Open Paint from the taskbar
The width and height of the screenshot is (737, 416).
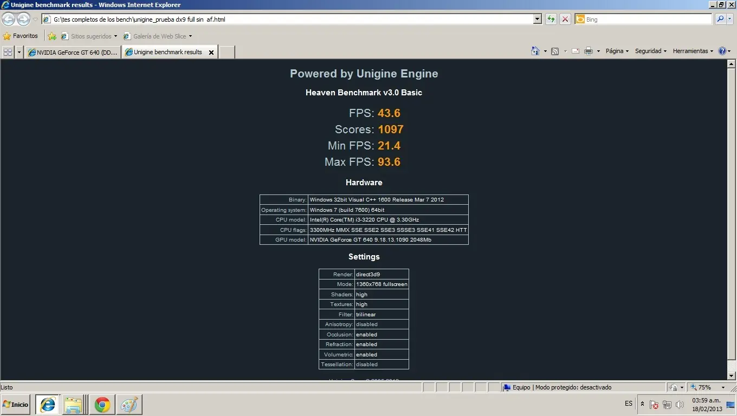tap(129, 405)
